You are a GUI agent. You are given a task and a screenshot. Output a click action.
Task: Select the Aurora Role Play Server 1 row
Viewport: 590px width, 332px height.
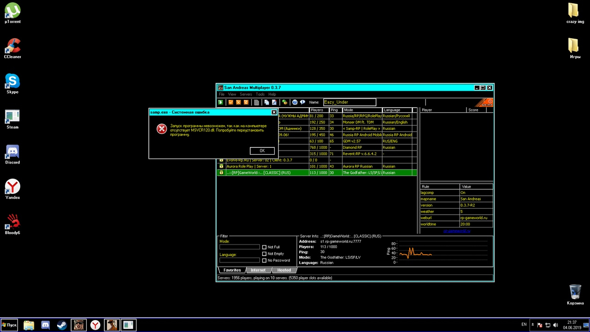(317, 166)
